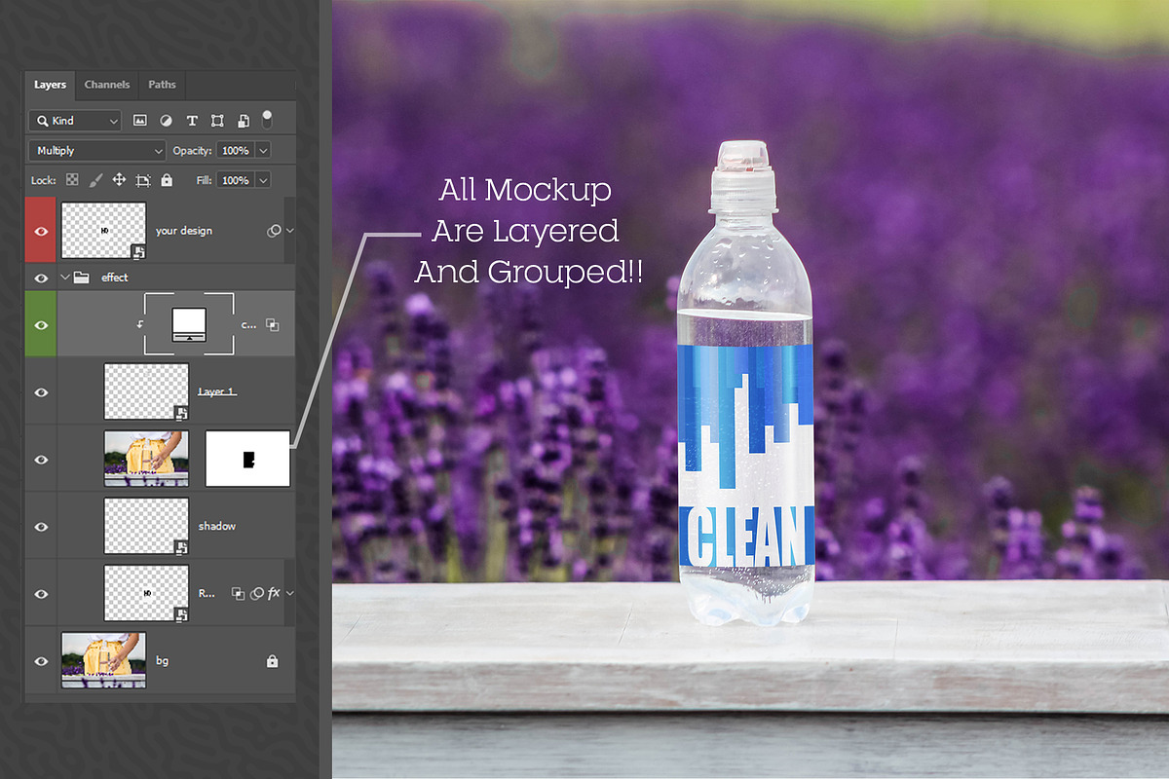The image size is (1169, 779).
Task: Select the masked photo layer thumbnail
Action: (x=146, y=459)
